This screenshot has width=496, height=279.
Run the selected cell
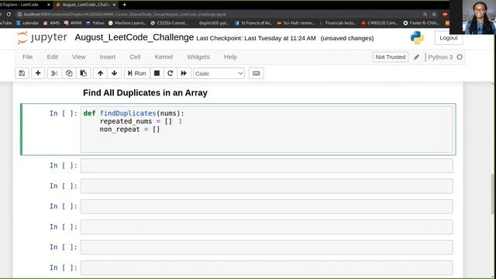point(137,74)
